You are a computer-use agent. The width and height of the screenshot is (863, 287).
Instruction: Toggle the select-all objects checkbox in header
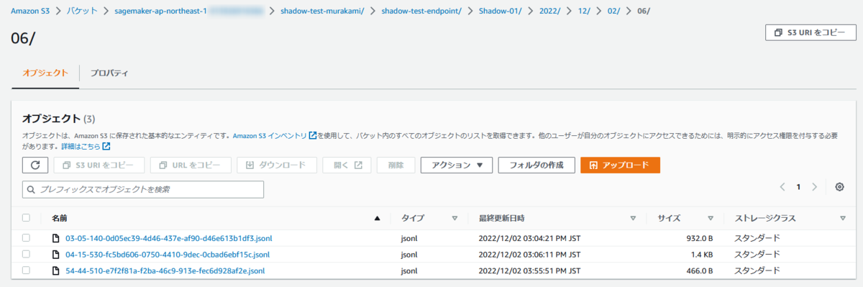pos(27,218)
